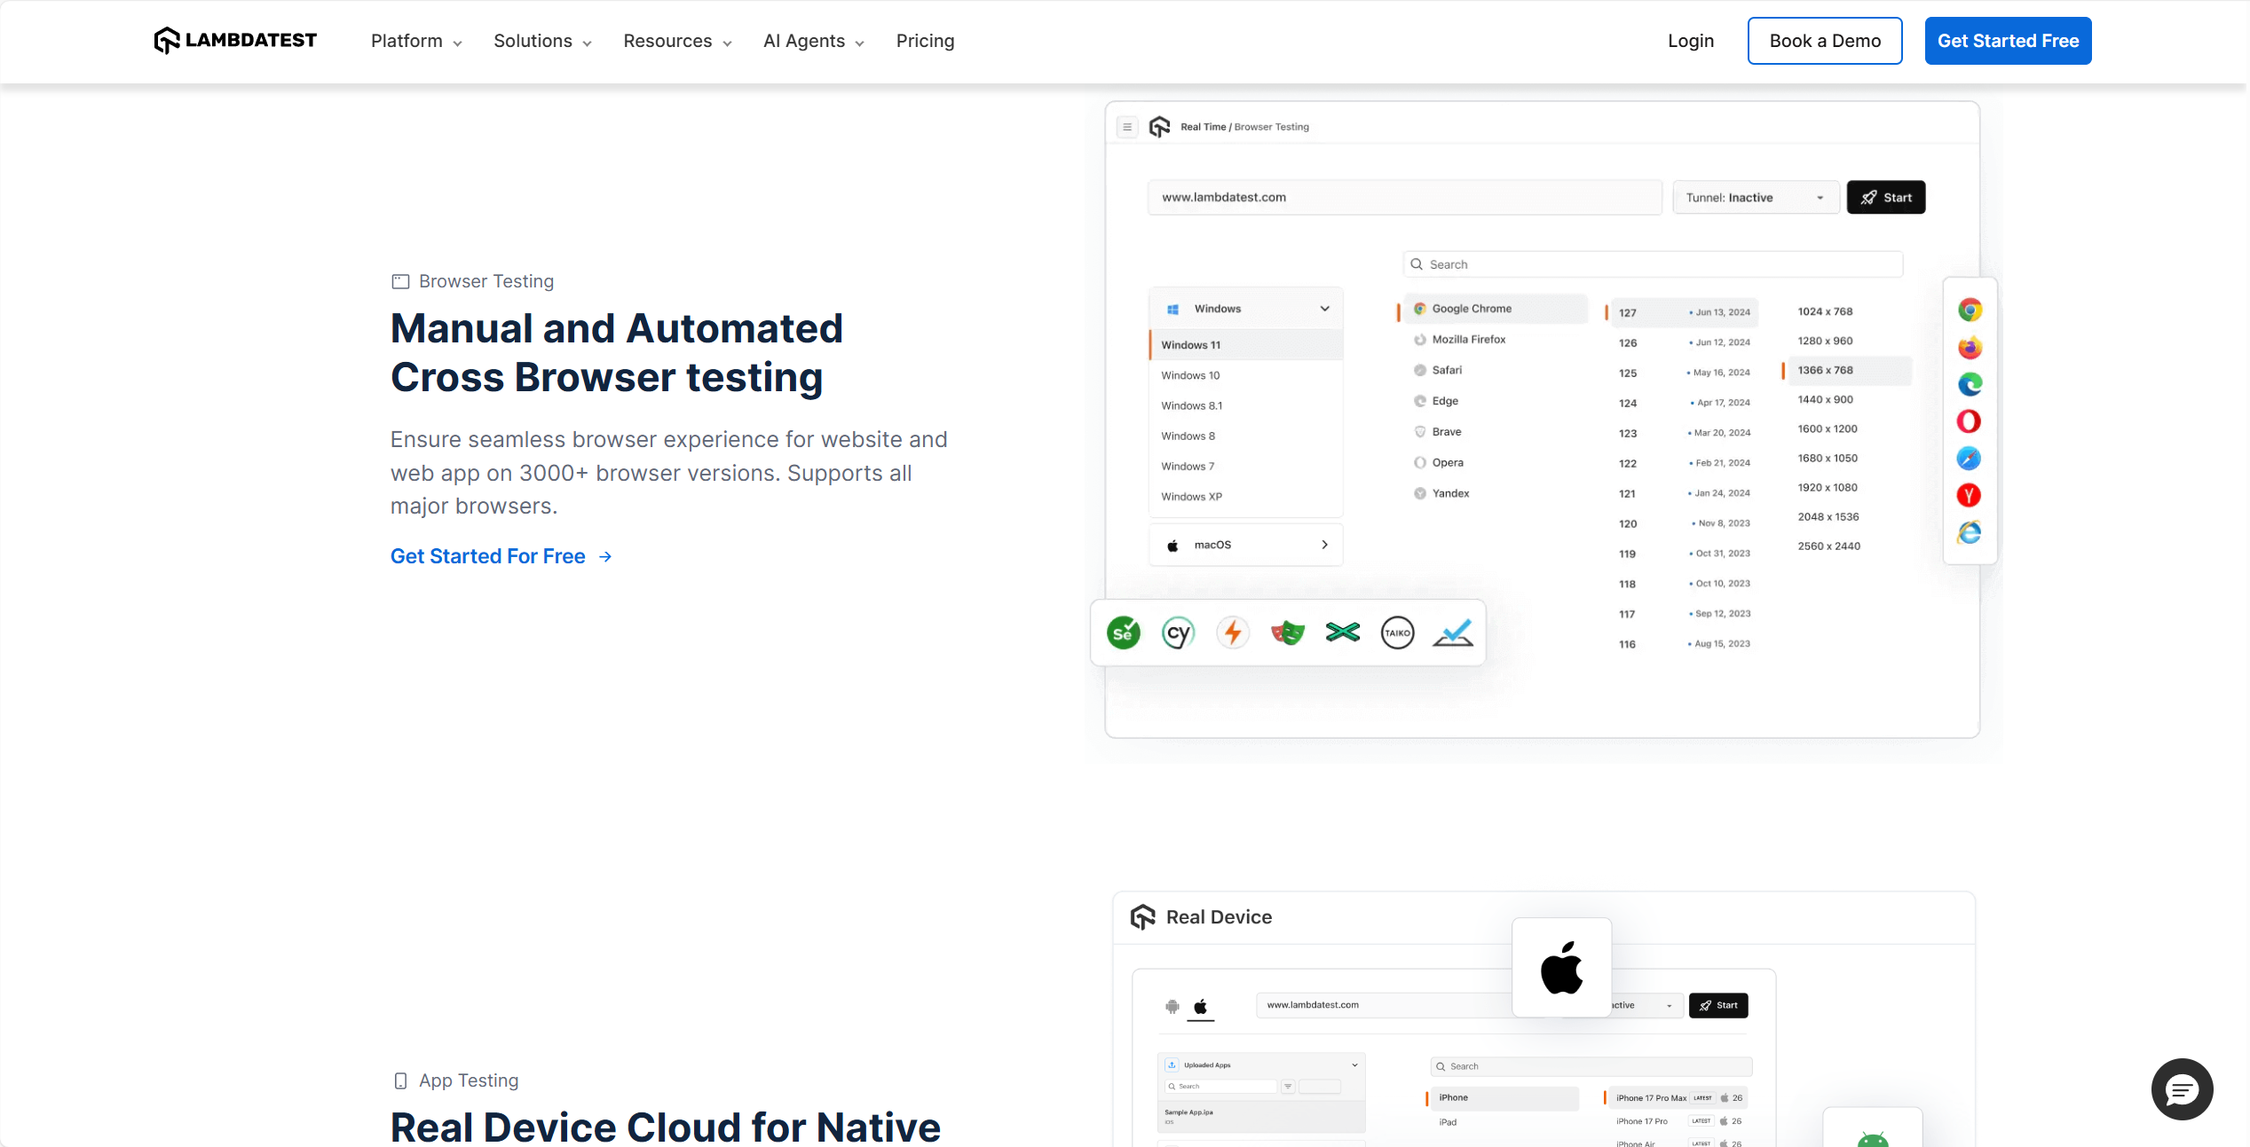Image resolution: width=2250 pixels, height=1147 pixels.
Task: Select Windows 11 in the OS list
Action: point(1246,345)
